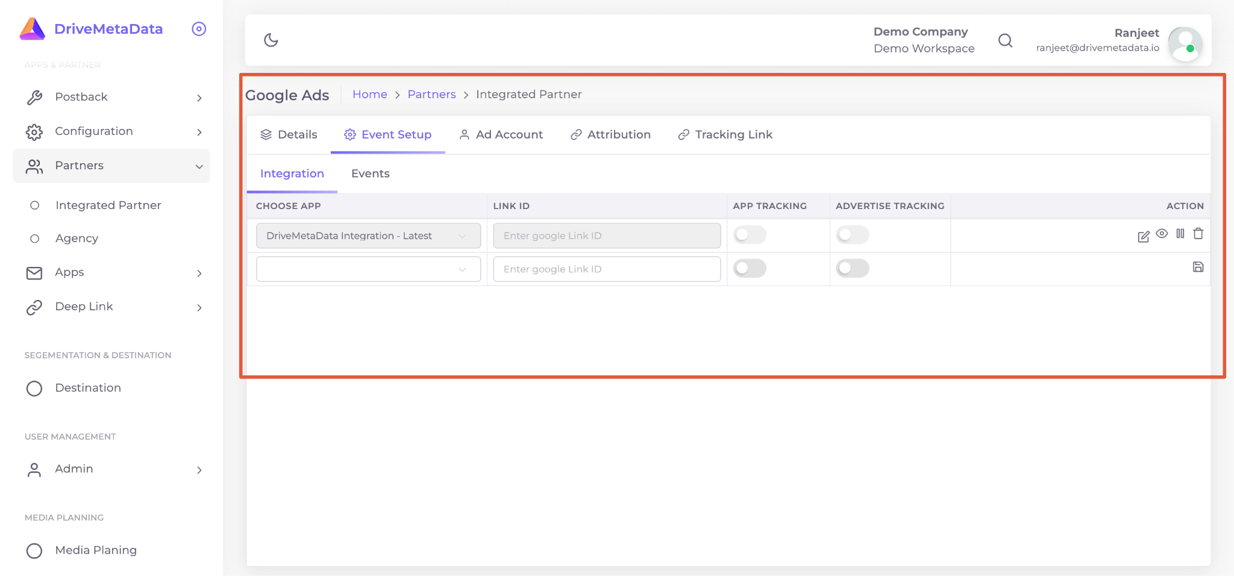
Task: Enable App Tracking in the empty row
Action: pos(750,268)
